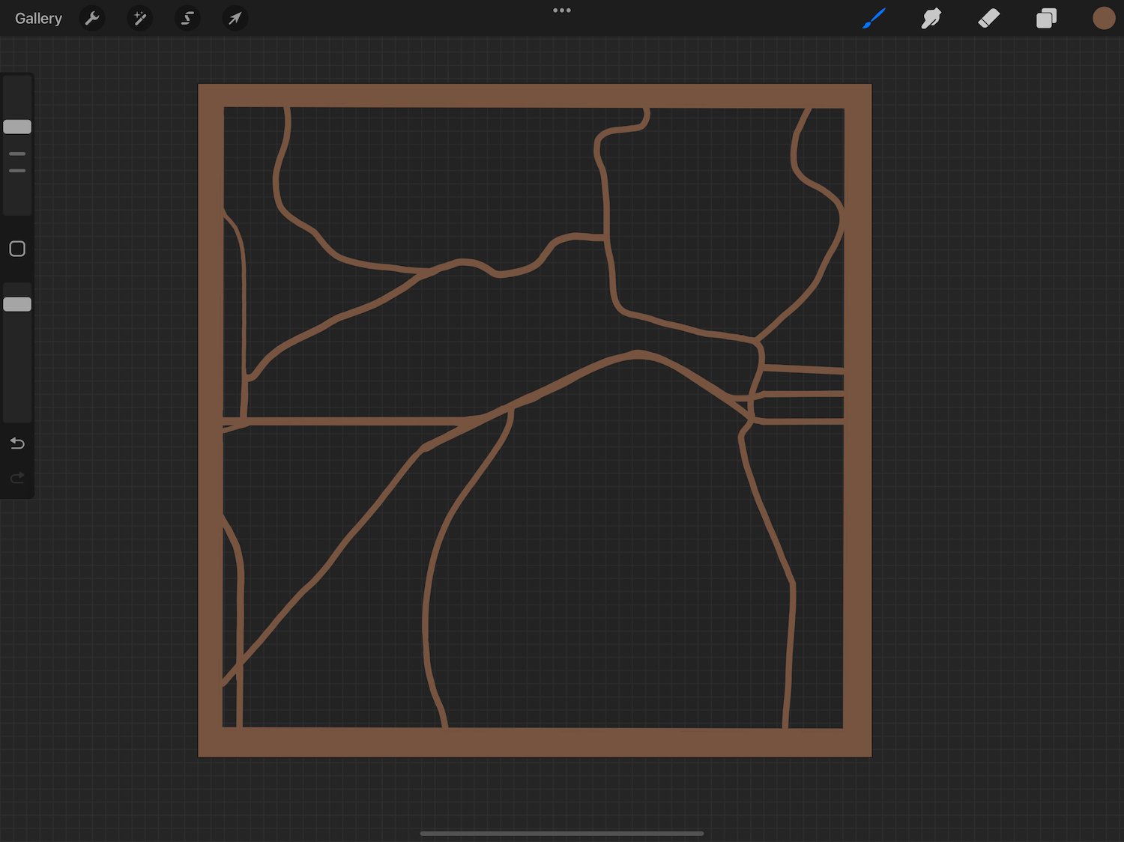Tap the three-dot menu at top center
The width and height of the screenshot is (1124, 842).
[562, 10]
